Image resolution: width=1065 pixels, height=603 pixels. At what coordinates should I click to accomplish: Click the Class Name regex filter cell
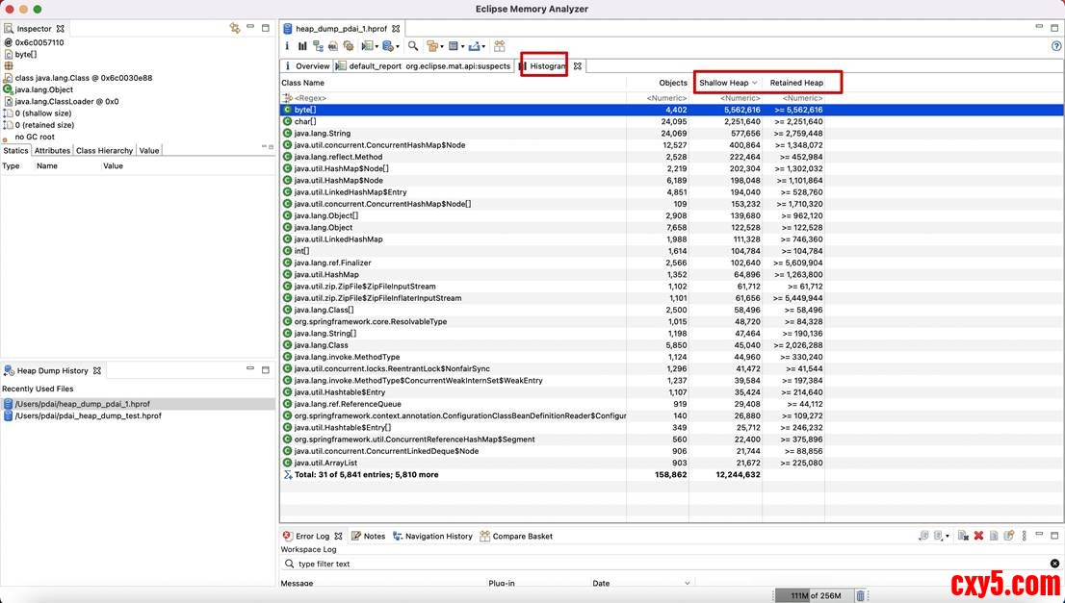453,98
